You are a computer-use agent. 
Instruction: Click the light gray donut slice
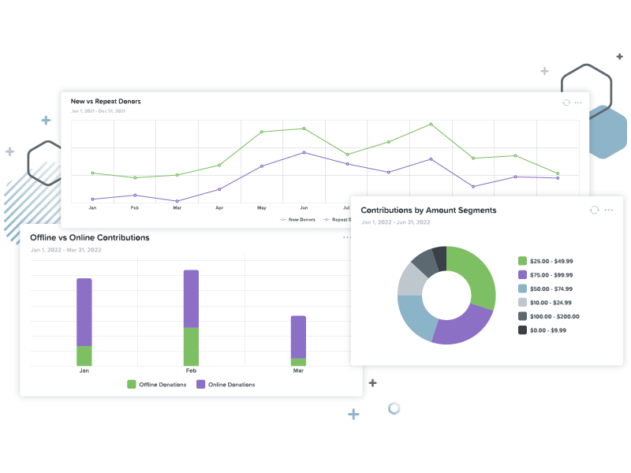point(413,280)
